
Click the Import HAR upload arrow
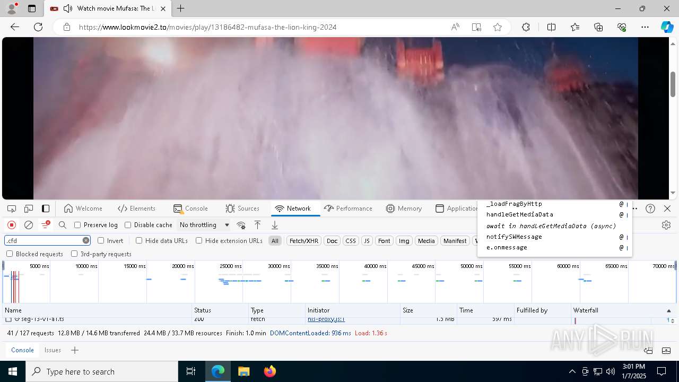point(258,225)
